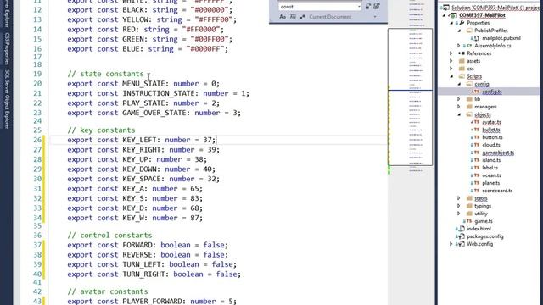Collapse the PublishProfiles folder
Viewport: 543px width, 305px height.
[460, 30]
